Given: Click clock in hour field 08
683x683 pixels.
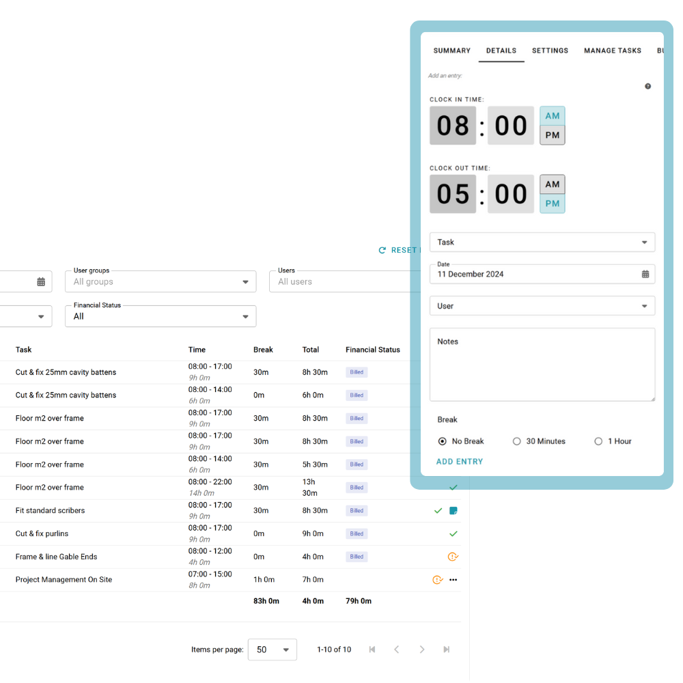Looking at the screenshot, I should [x=453, y=126].
